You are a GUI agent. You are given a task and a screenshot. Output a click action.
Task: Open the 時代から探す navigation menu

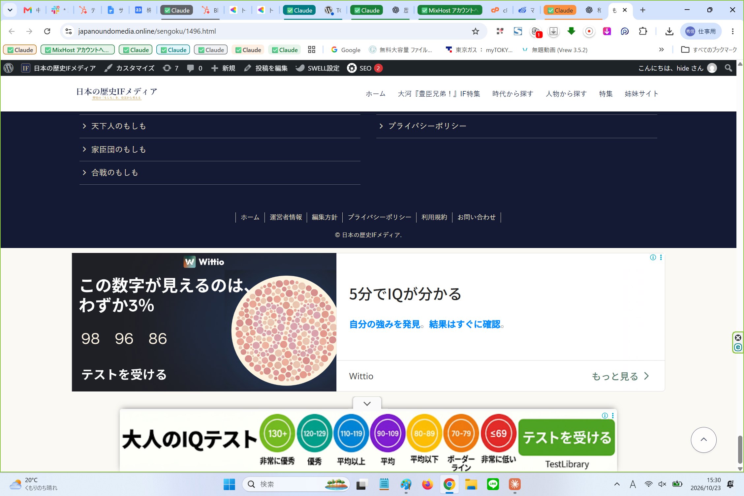[513, 94]
